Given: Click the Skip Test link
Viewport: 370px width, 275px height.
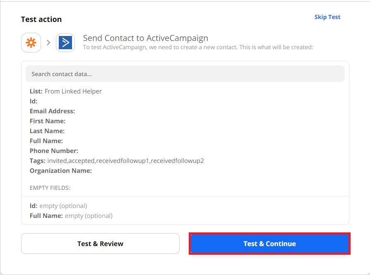Looking at the screenshot, I should coord(327,17).
